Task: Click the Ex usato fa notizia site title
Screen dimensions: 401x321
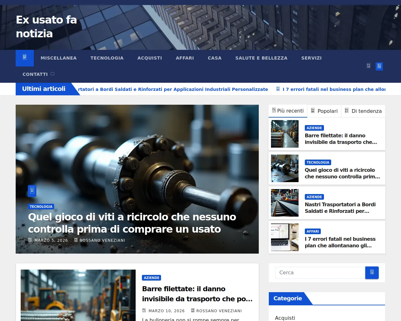Action: (x=46, y=27)
